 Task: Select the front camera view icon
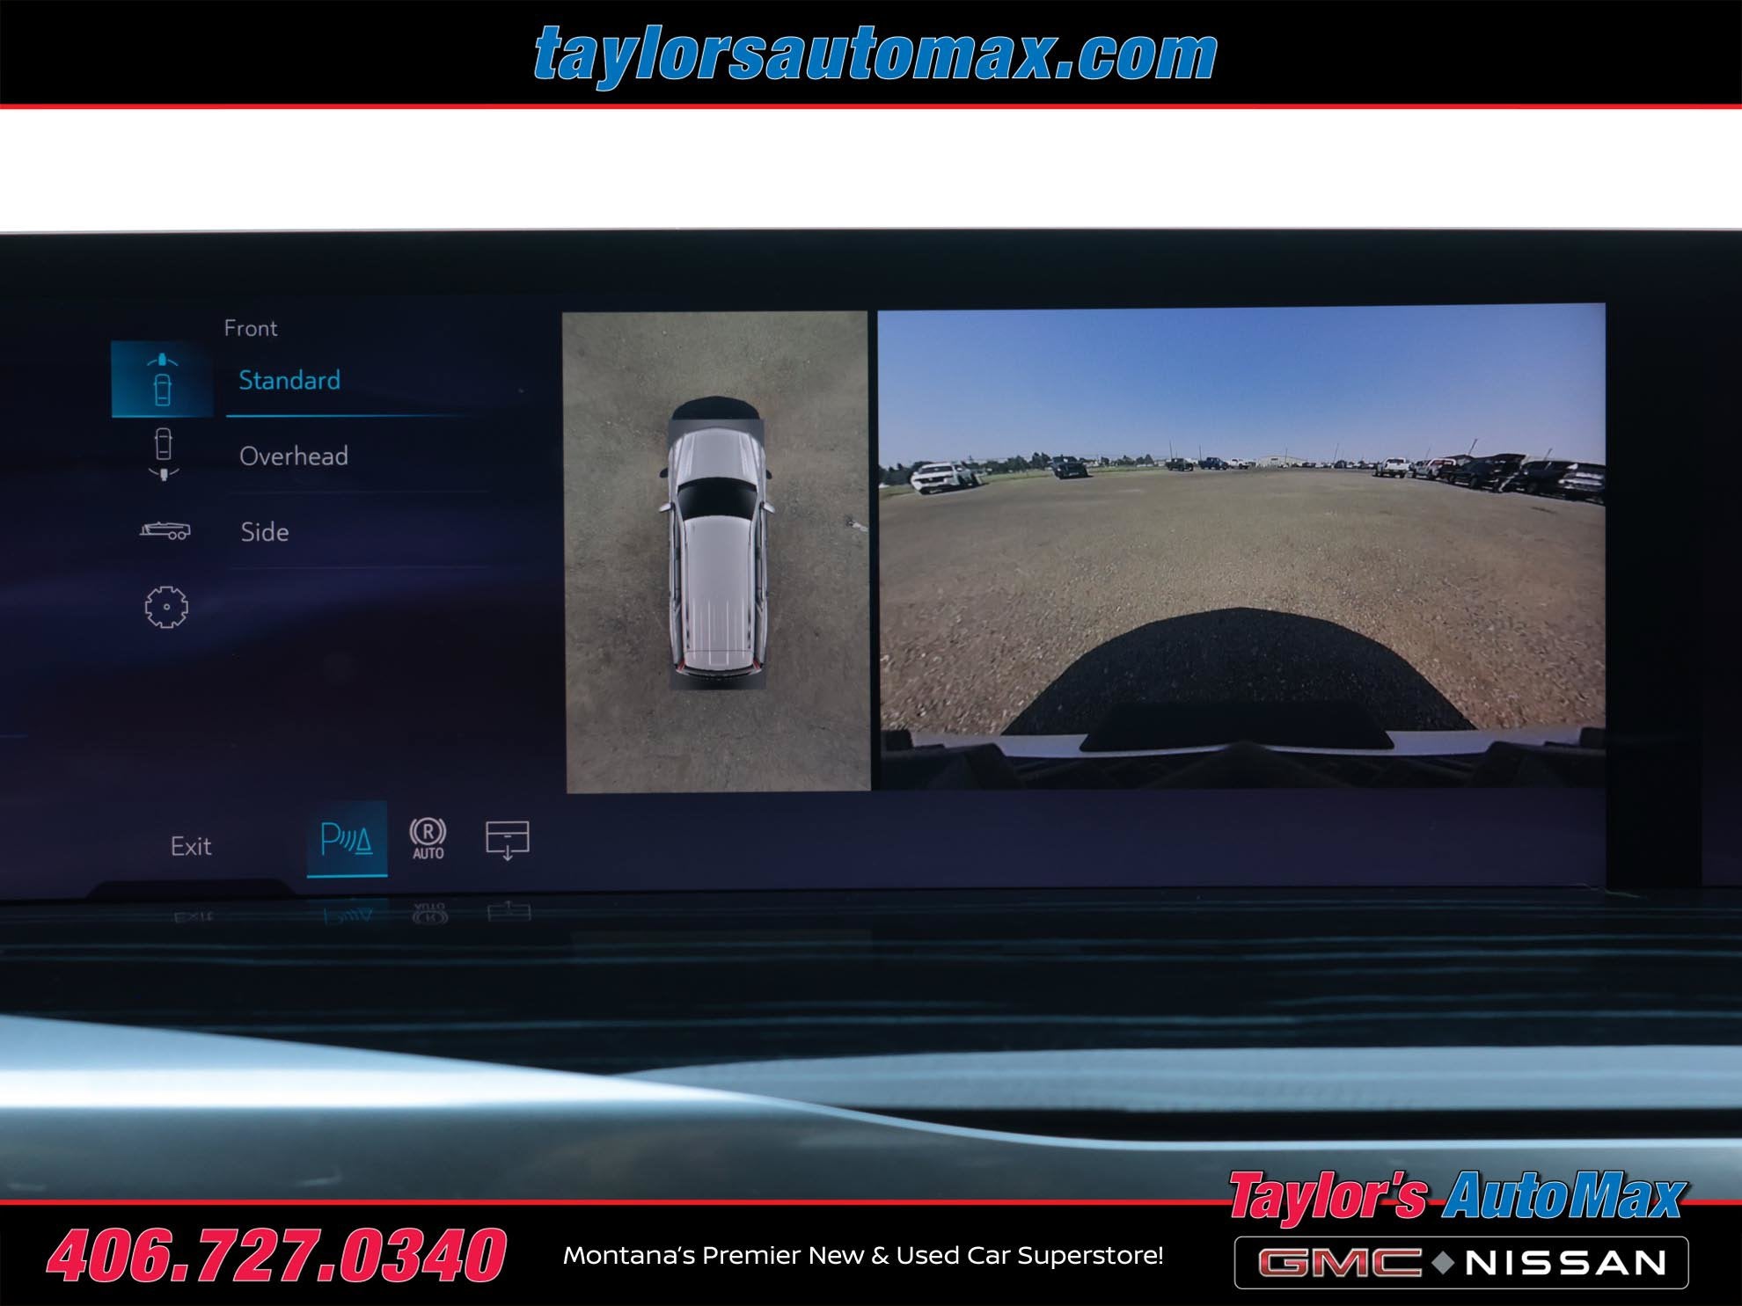[x=162, y=379]
